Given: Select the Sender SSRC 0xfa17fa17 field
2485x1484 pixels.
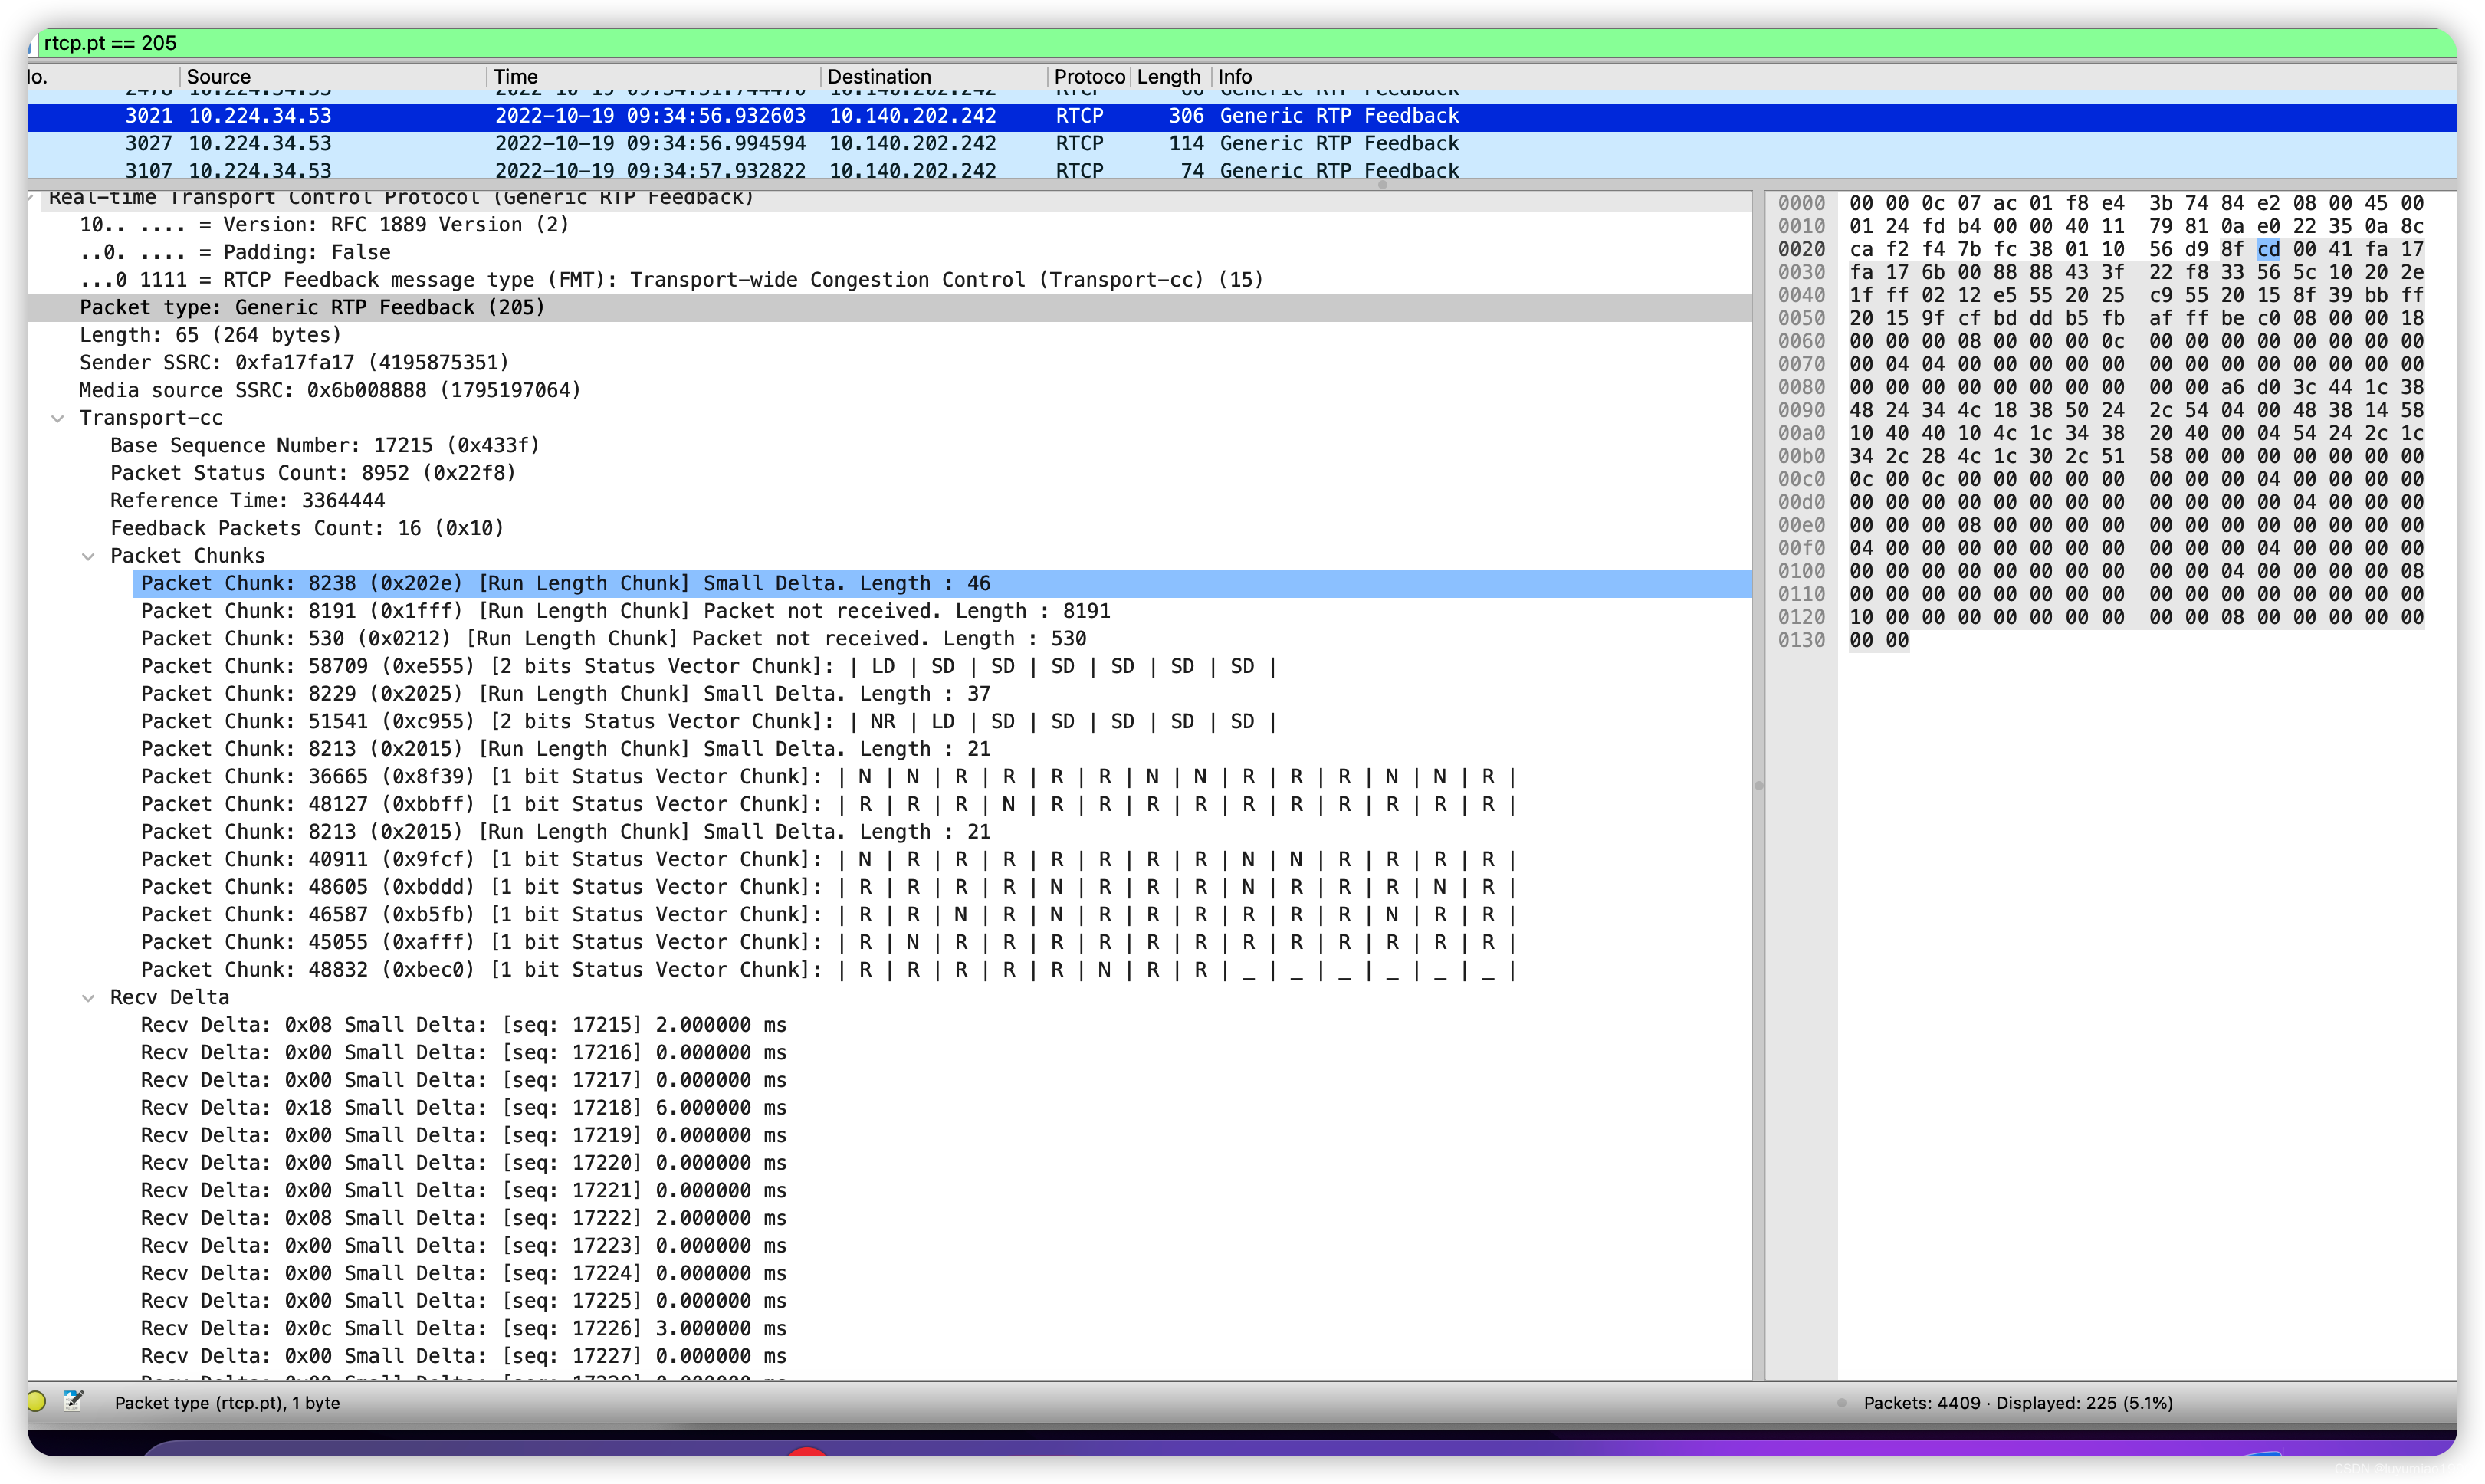Looking at the screenshot, I should point(294,362).
